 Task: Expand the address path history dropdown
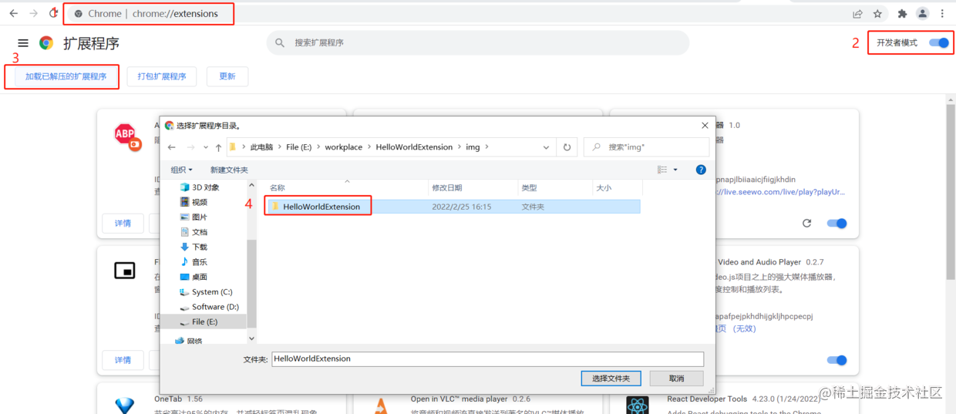[x=547, y=147]
